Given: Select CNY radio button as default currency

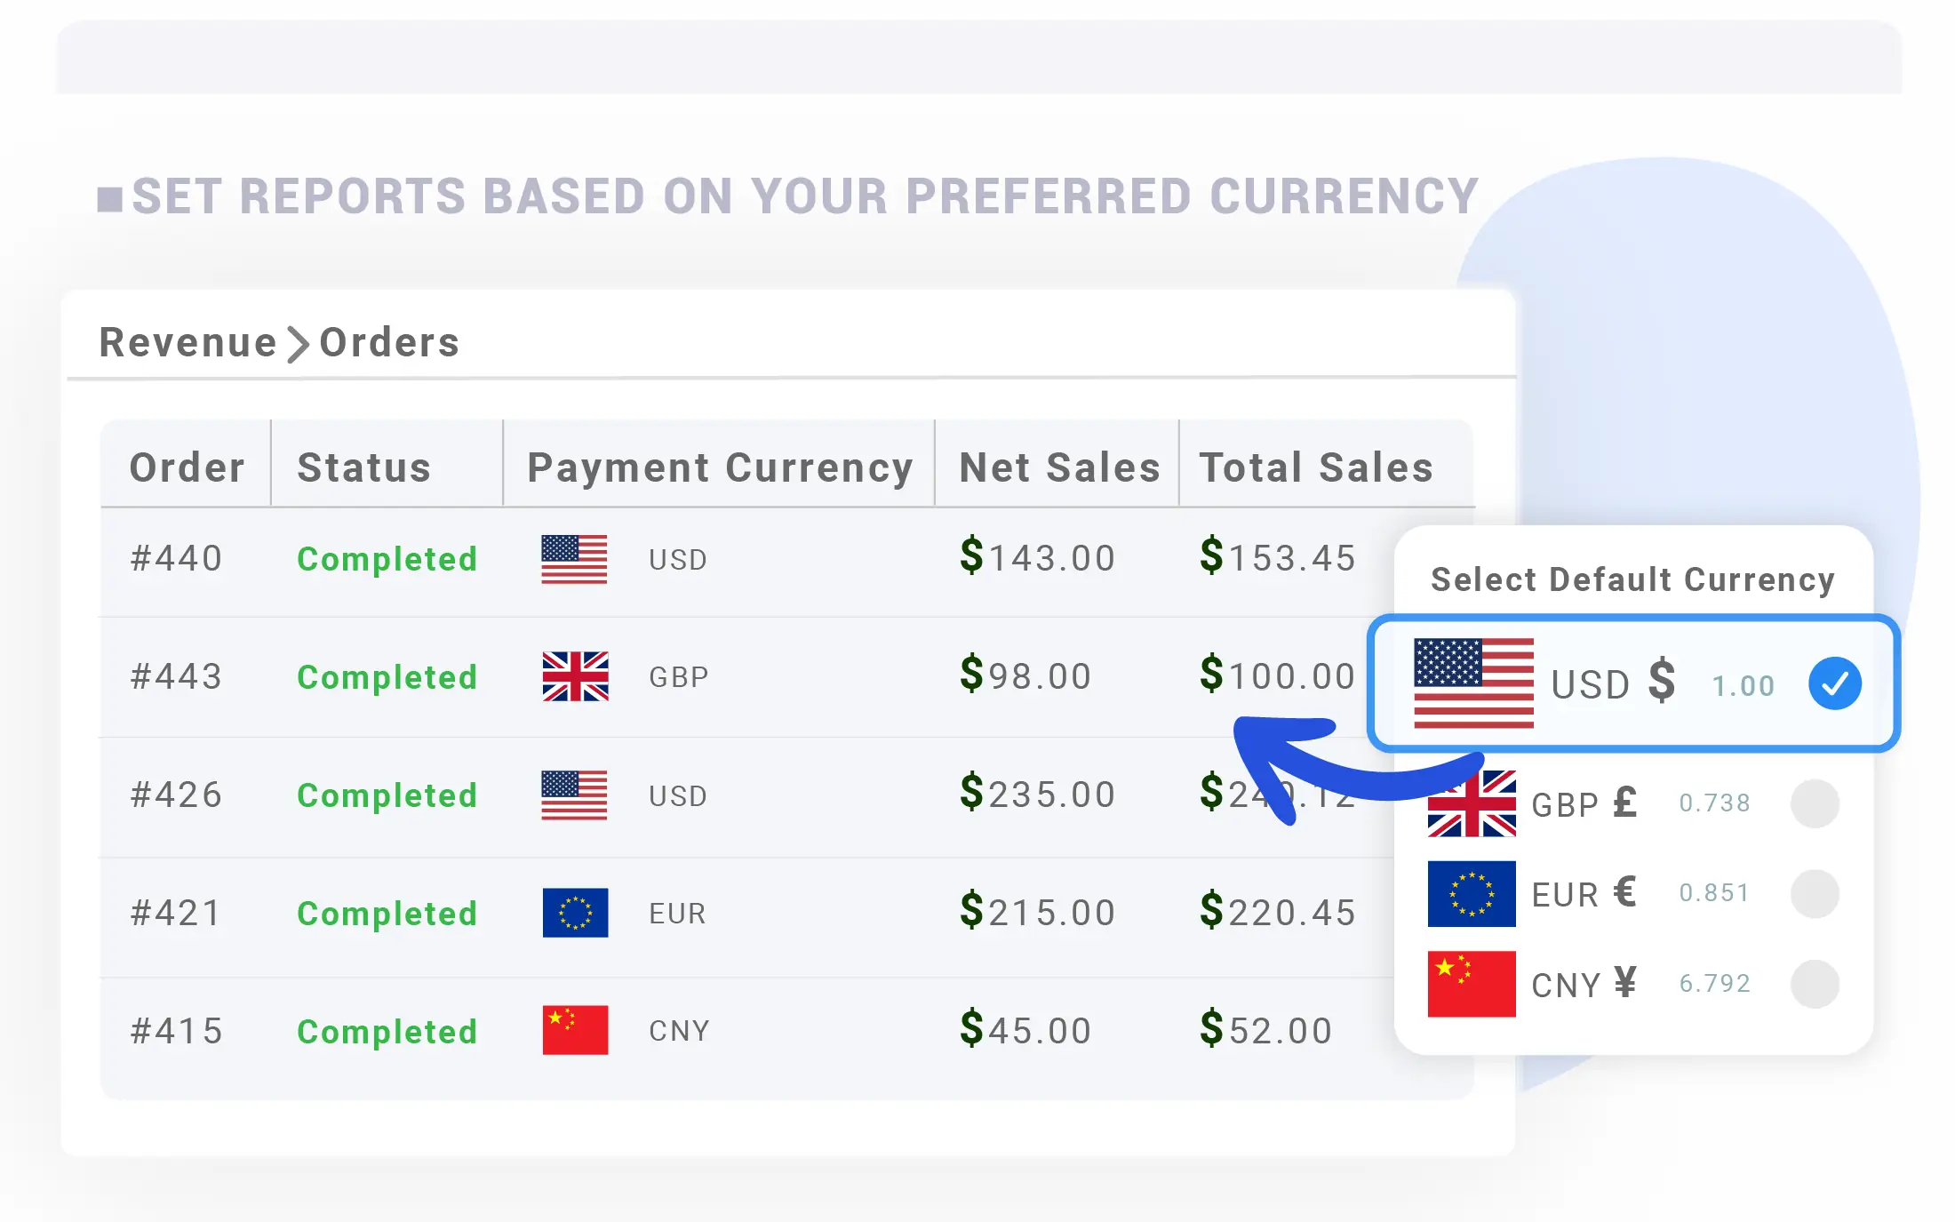Looking at the screenshot, I should (x=1815, y=984).
